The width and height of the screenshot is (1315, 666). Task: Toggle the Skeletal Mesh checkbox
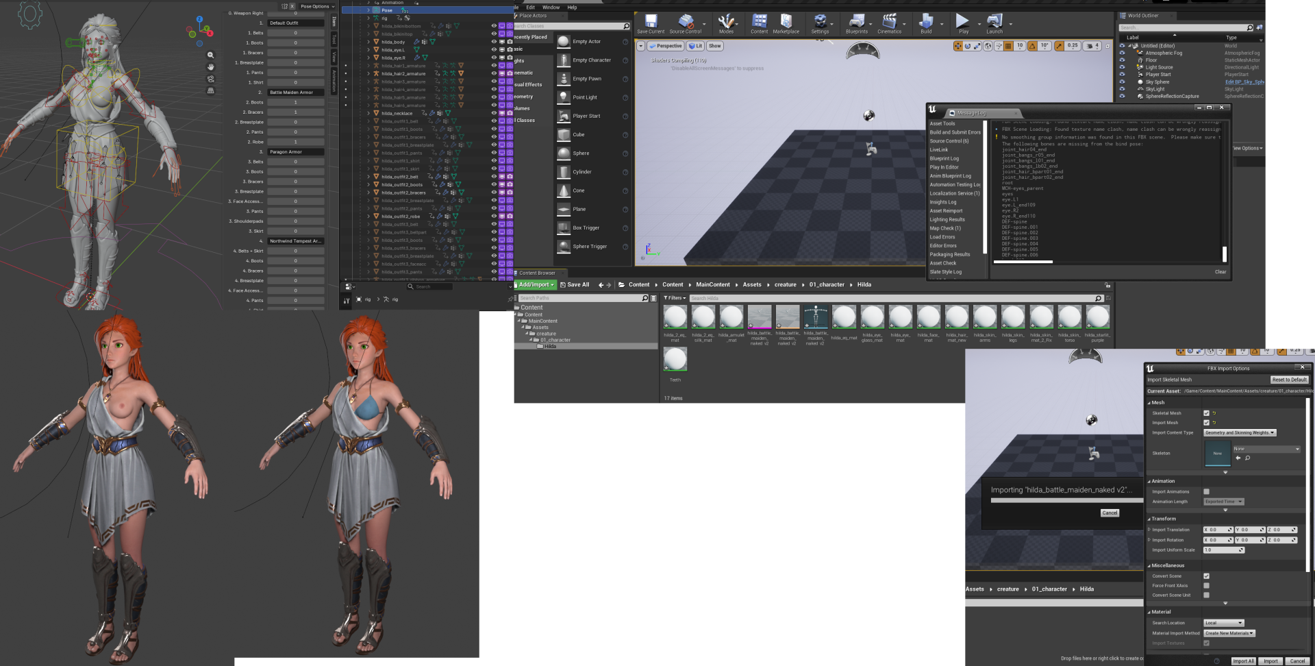[1206, 413]
